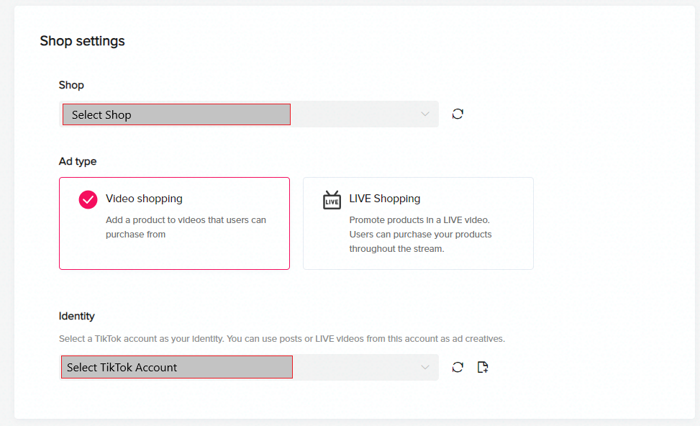700x426 pixels.
Task: Expand the TikTok Account chevron arrow
Action: (425, 367)
